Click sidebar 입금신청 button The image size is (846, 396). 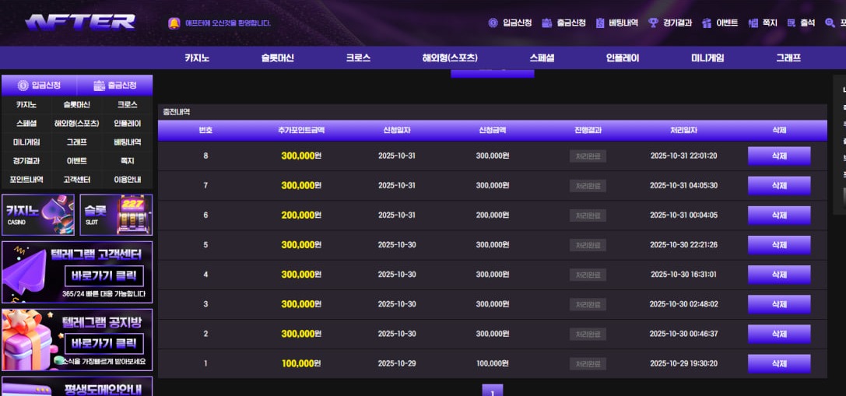(x=39, y=86)
